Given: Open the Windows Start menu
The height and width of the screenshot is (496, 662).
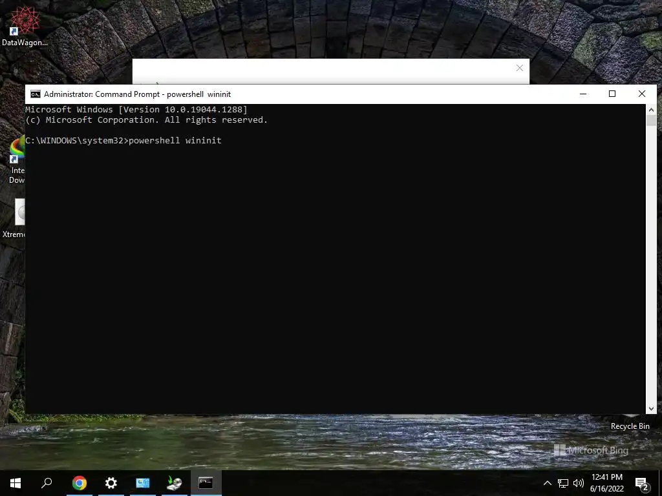Looking at the screenshot, I should (16, 483).
